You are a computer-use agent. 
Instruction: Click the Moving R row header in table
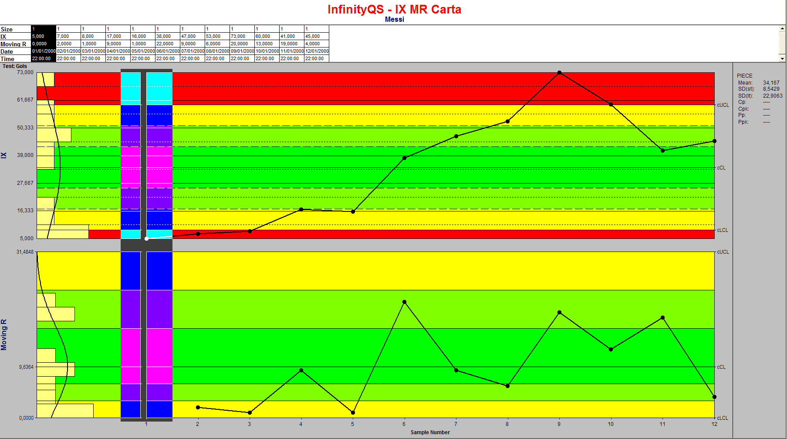(x=15, y=44)
